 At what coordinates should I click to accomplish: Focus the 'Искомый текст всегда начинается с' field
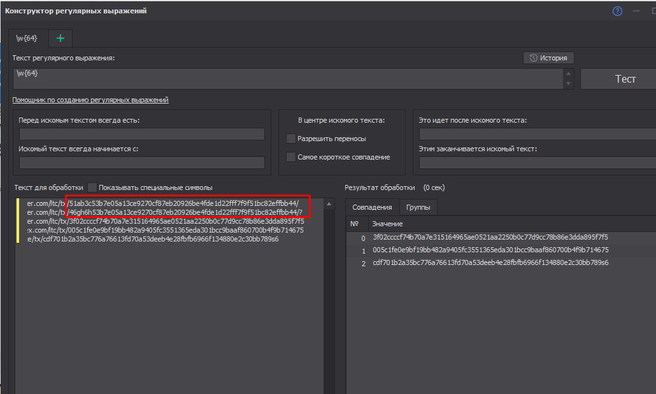(x=142, y=162)
